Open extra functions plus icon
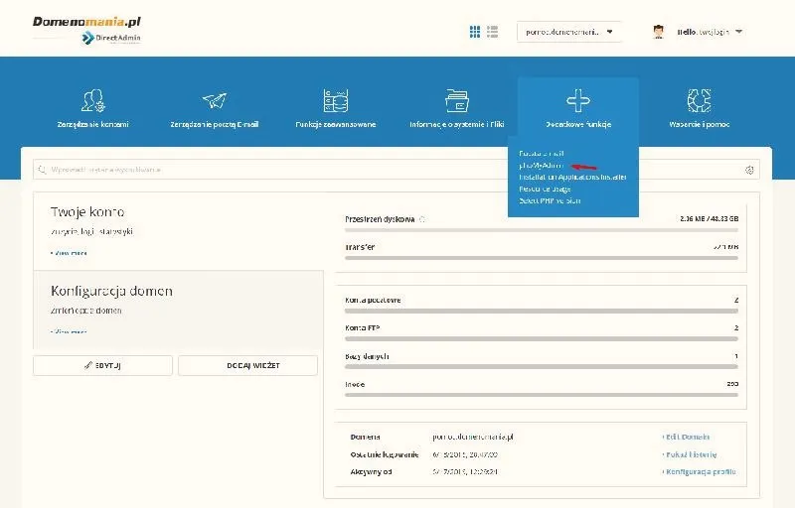Image resolution: width=795 pixels, height=508 pixels. pyautogui.click(x=578, y=100)
